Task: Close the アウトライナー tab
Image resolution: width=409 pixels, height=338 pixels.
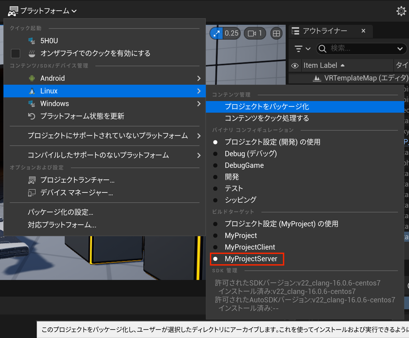Action: pos(363,31)
